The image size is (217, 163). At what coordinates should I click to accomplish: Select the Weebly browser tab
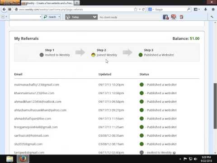[47, 3]
